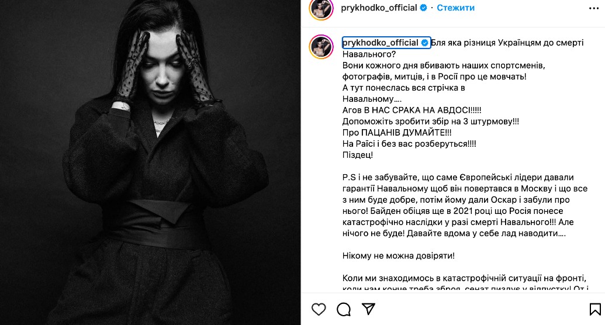Click the line 'На Раїсі і без вас розберуться!!!!'

(x=409, y=144)
